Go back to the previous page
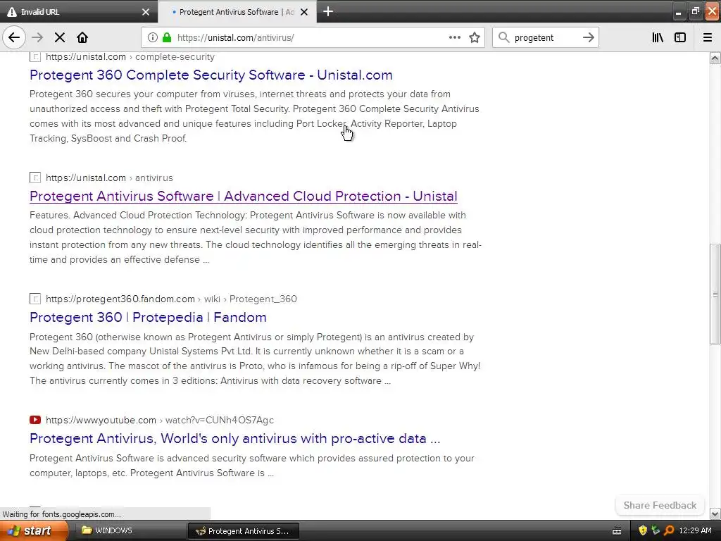This screenshot has width=721, height=541. 14,38
